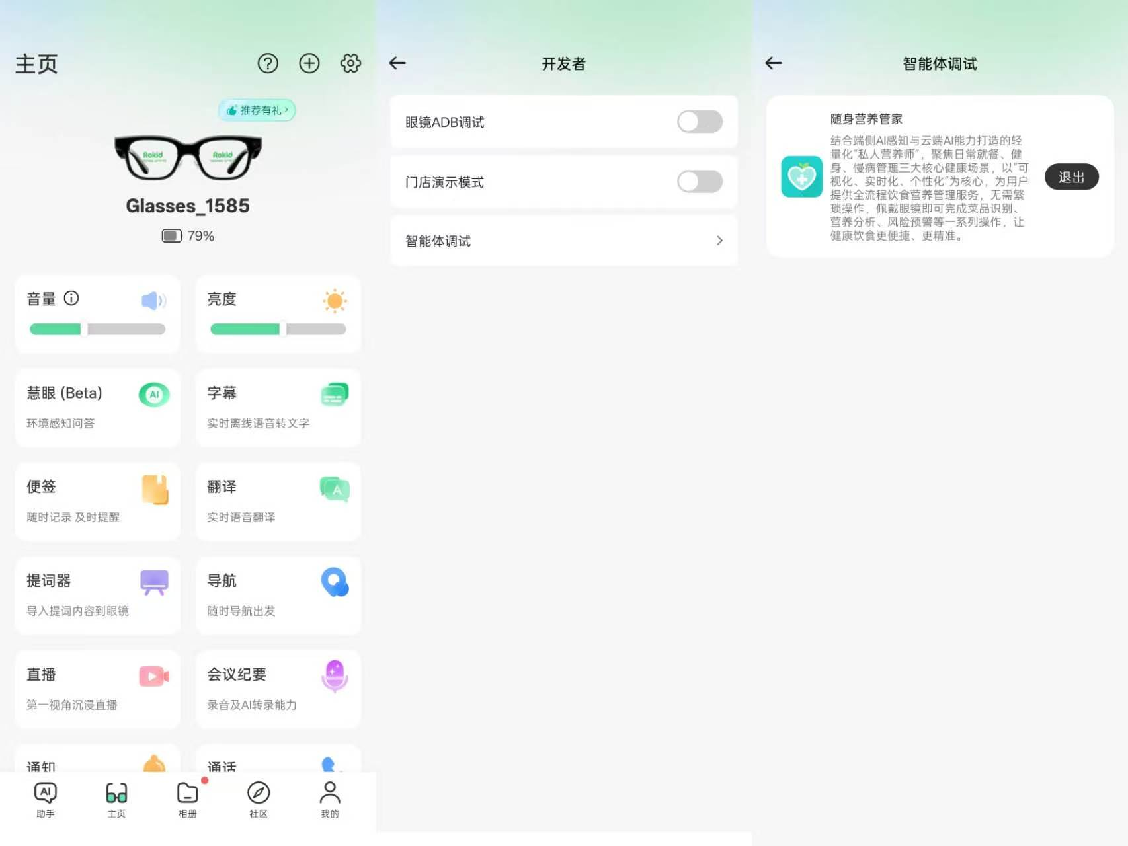
Task: Click the 退出 exit button
Action: click(x=1071, y=177)
